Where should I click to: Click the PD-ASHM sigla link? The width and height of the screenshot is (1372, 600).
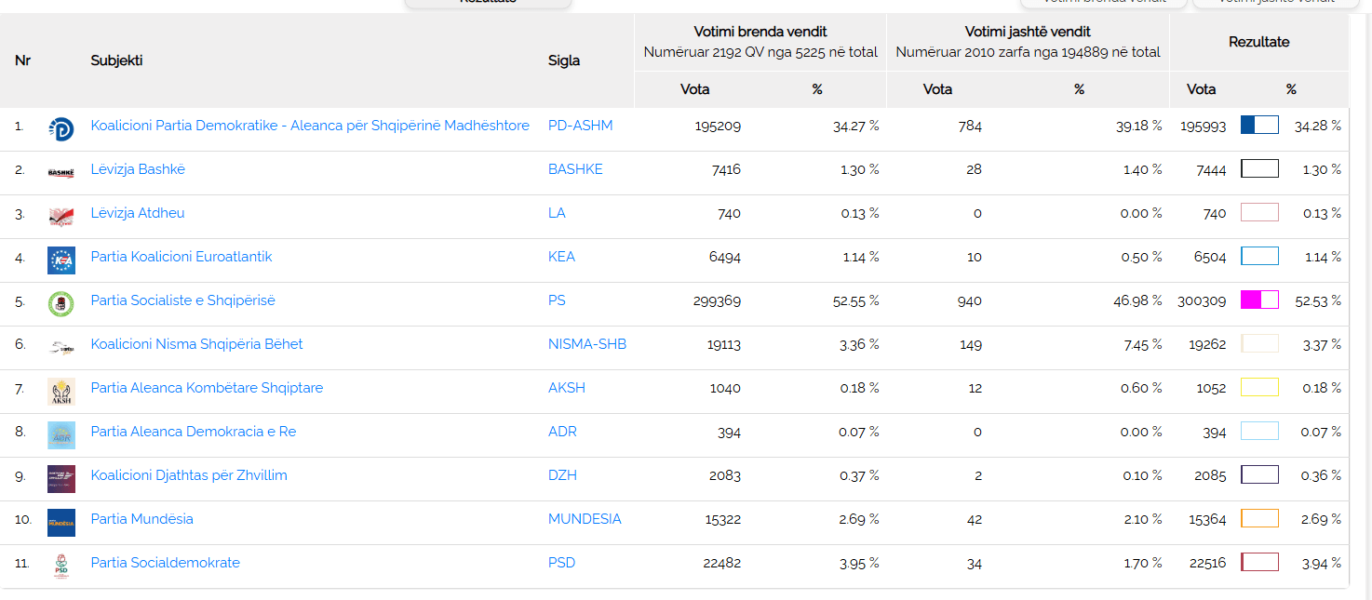(580, 126)
